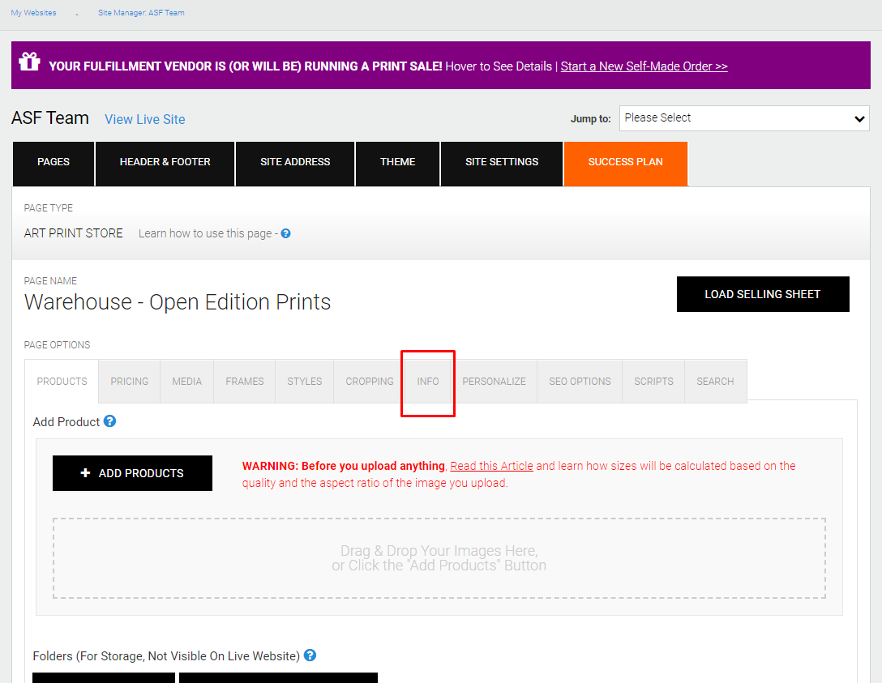Screen dimensions: 882x683
Task: Click the 'Learn how to use this page' text
Action: [205, 233]
